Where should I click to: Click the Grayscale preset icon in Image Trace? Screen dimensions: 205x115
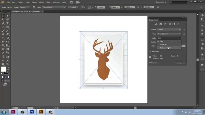[x=169, y=24]
